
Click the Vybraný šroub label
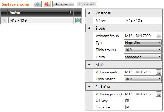click(x=107, y=36)
